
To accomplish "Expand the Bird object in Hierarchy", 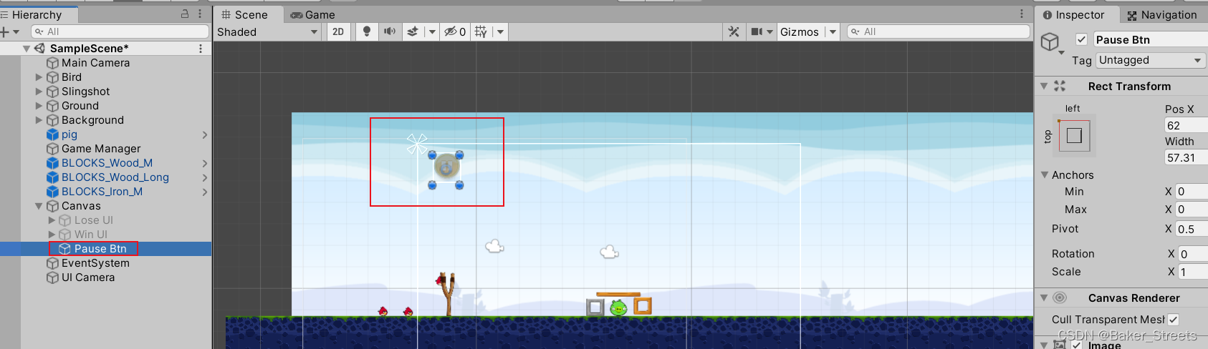I will click(39, 77).
